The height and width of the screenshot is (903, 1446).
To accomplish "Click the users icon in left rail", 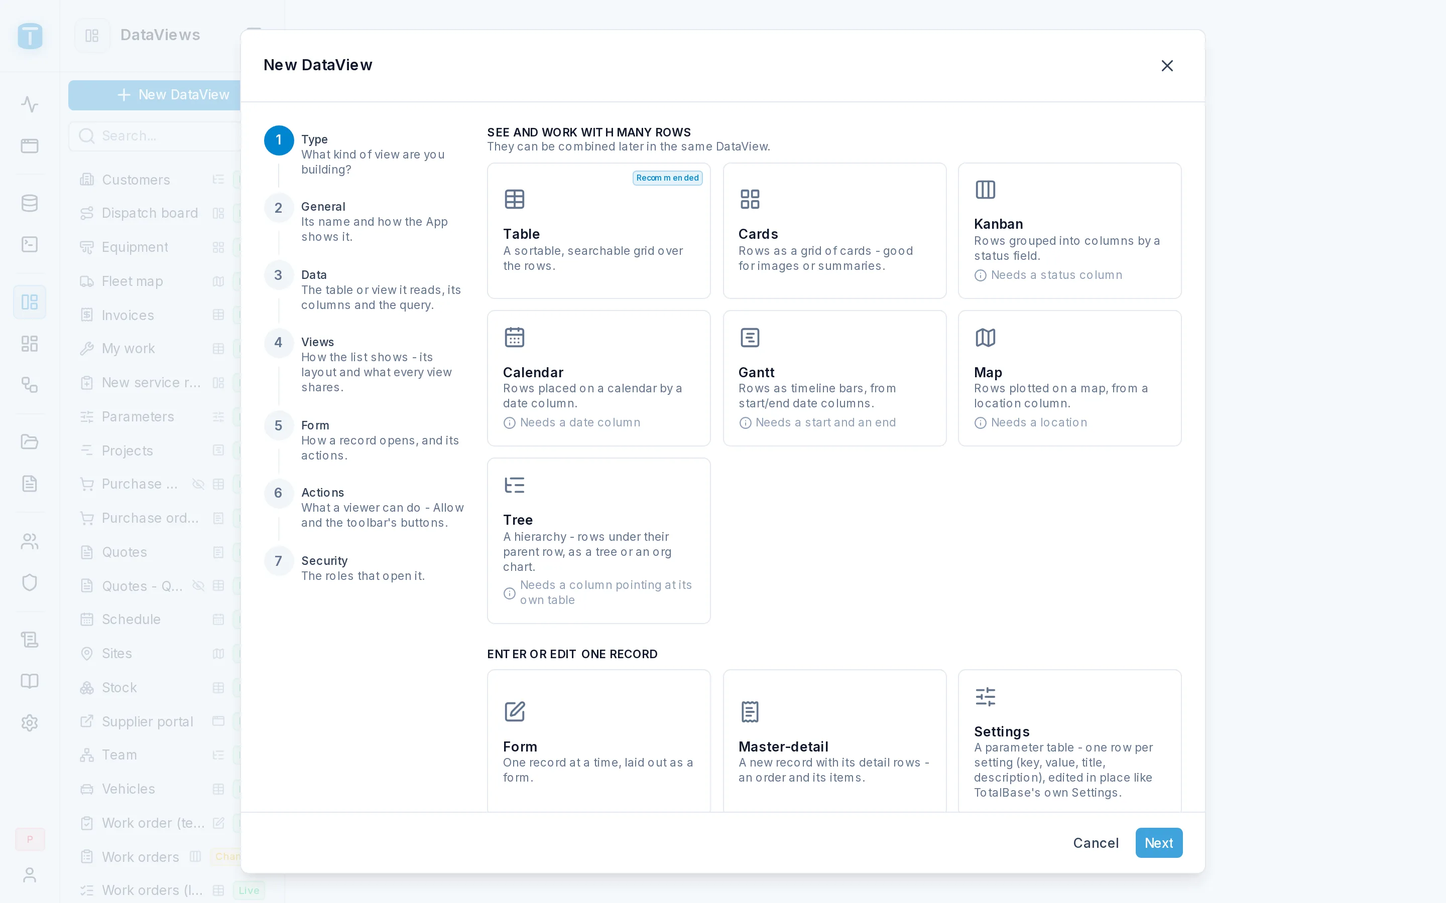I will [x=29, y=541].
